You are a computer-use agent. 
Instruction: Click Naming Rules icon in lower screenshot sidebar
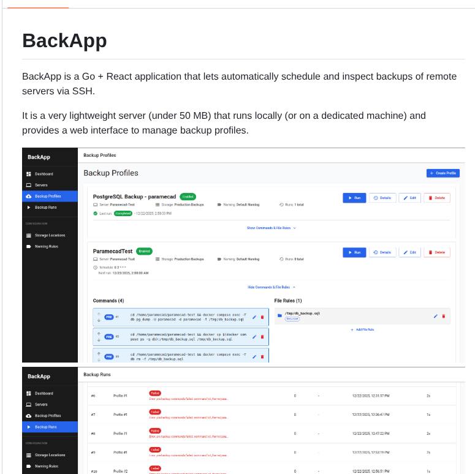tap(28, 466)
